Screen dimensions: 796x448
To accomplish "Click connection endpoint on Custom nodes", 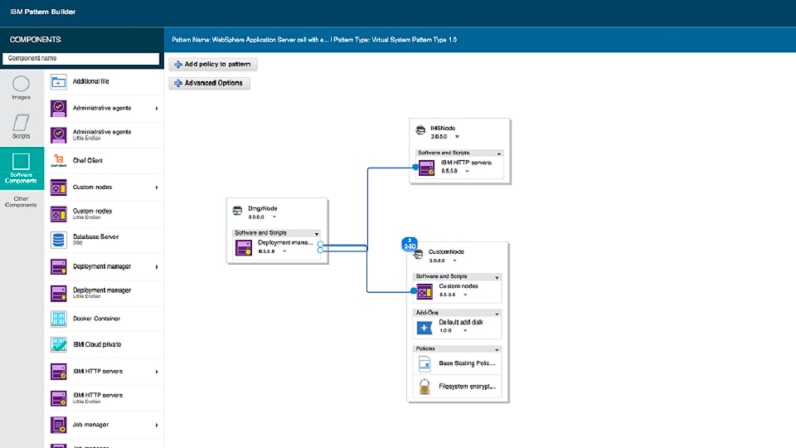I will (413, 291).
